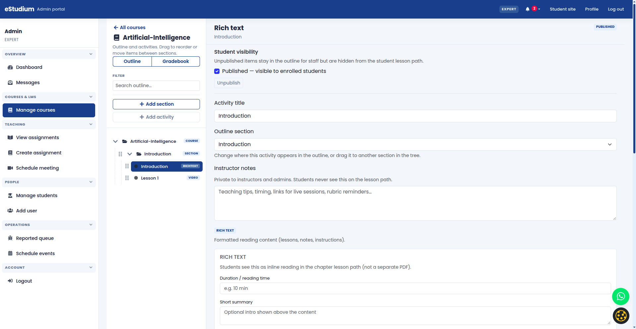Open the notifications bell icon
Screen dimensions: 636x329
coord(527,9)
